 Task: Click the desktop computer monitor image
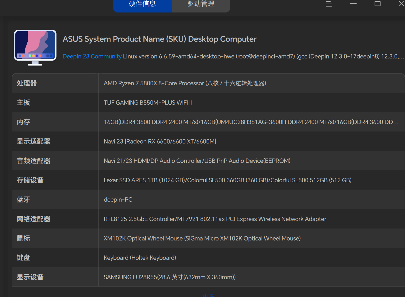[35, 48]
